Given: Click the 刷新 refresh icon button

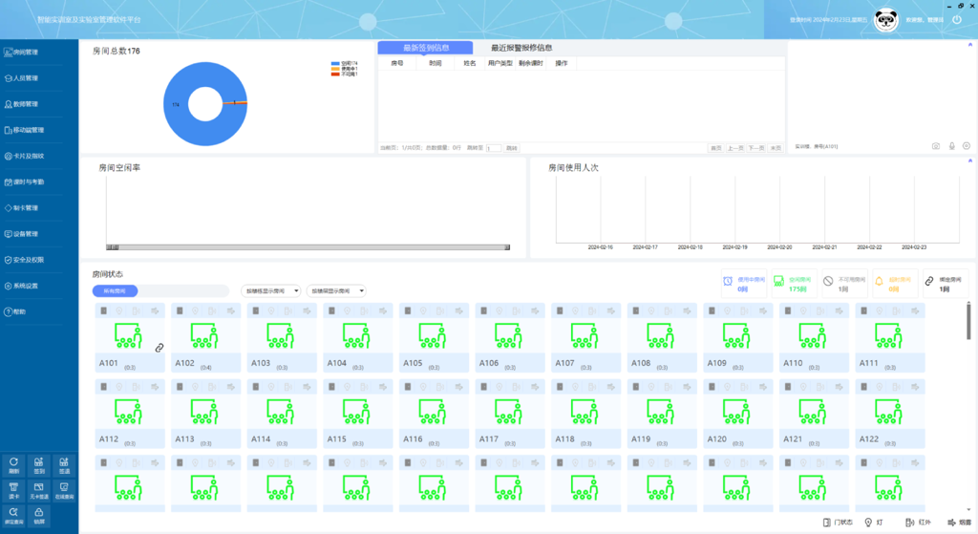Looking at the screenshot, I should 13,465.
